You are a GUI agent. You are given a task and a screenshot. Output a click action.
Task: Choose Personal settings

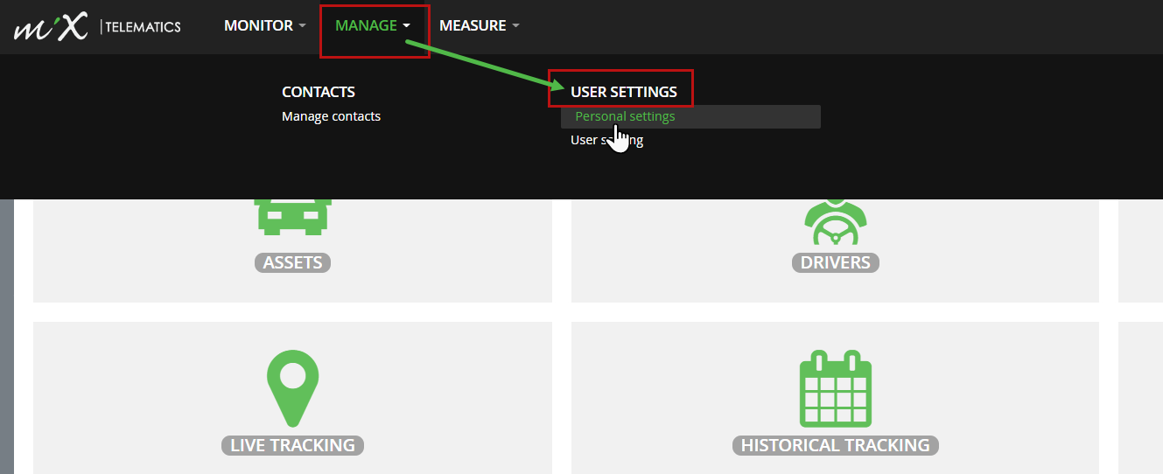[x=690, y=116]
